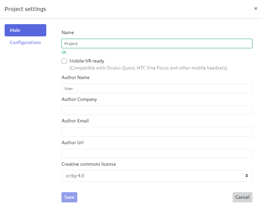Click the Author Name label
Screen dimensions: 262x212
click(75, 77)
